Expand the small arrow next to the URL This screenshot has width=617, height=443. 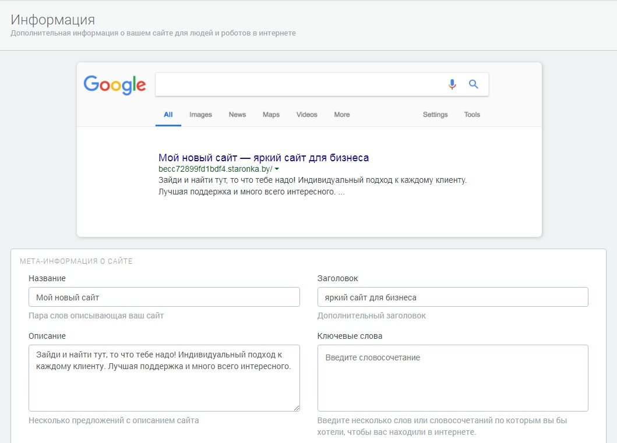[x=277, y=169]
